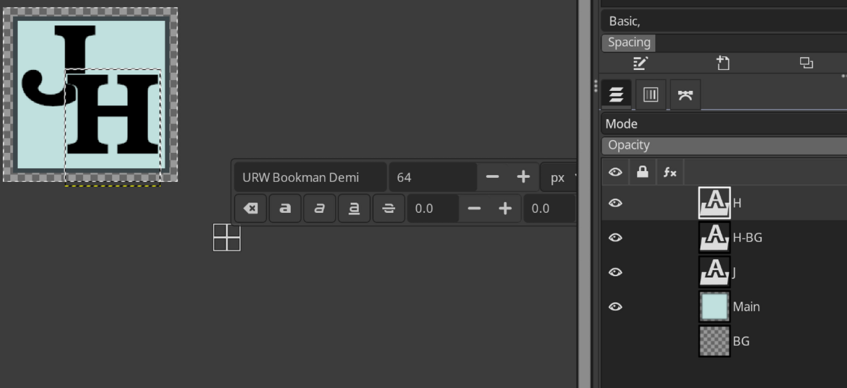
Task: Adjust the layer Opacity slider
Action: 724,145
